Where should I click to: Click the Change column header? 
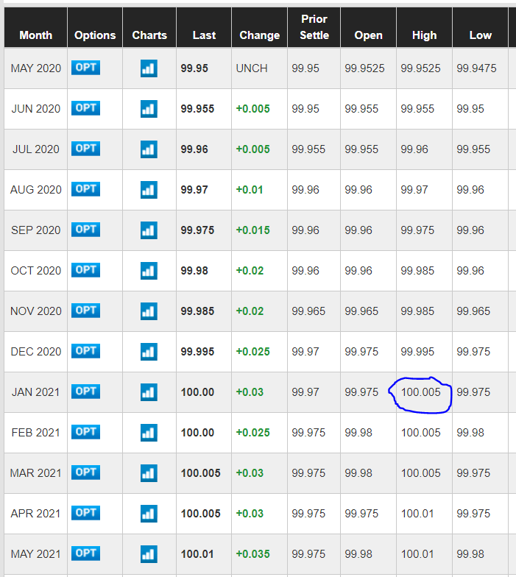coord(259,28)
